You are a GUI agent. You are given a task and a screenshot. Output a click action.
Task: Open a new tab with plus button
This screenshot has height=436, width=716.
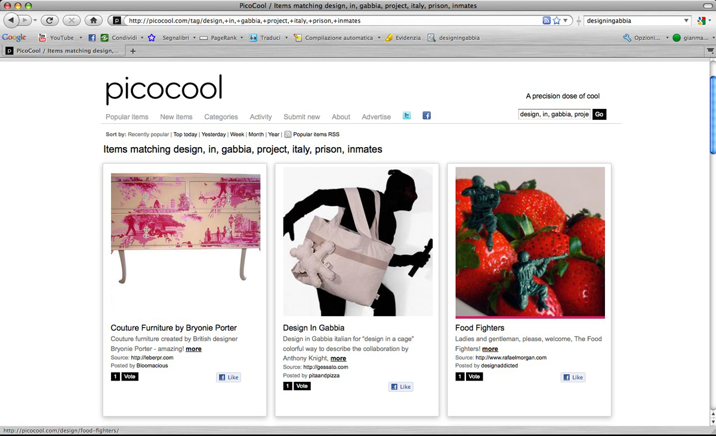pyautogui.click(x=133, y=51)
